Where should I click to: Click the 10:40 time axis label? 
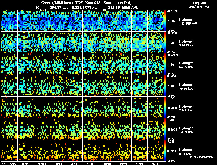point(156,164)
